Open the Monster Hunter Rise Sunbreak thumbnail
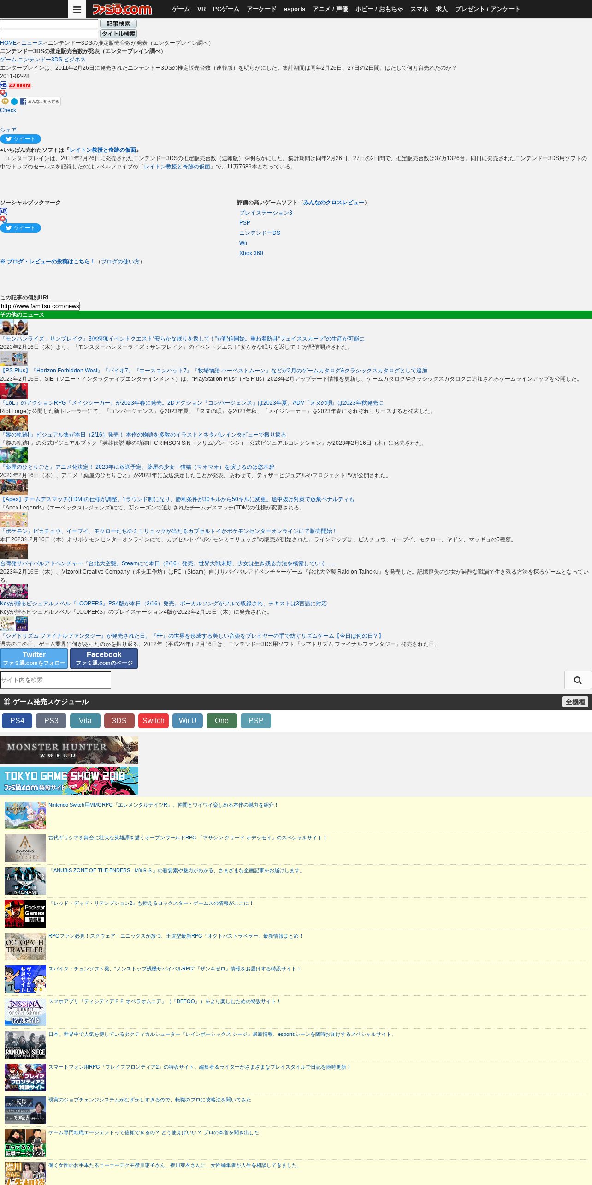The width and height of the screenshot is (592, 1185). click(14, 327)
